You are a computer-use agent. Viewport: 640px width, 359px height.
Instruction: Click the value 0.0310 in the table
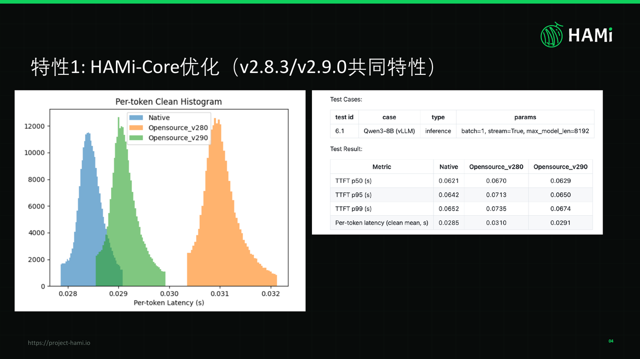click(496, 223)
